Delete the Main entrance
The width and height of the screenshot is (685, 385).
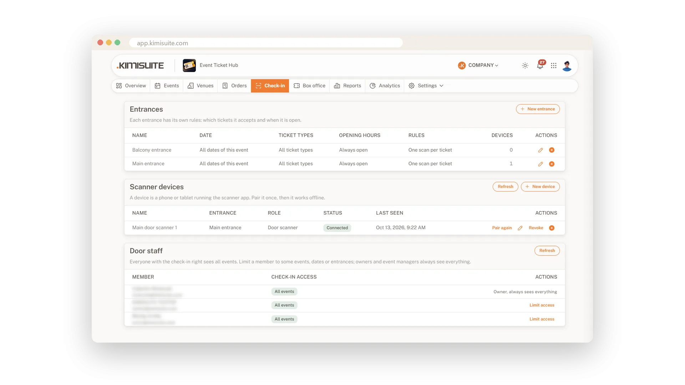click(x=552, y=164)
